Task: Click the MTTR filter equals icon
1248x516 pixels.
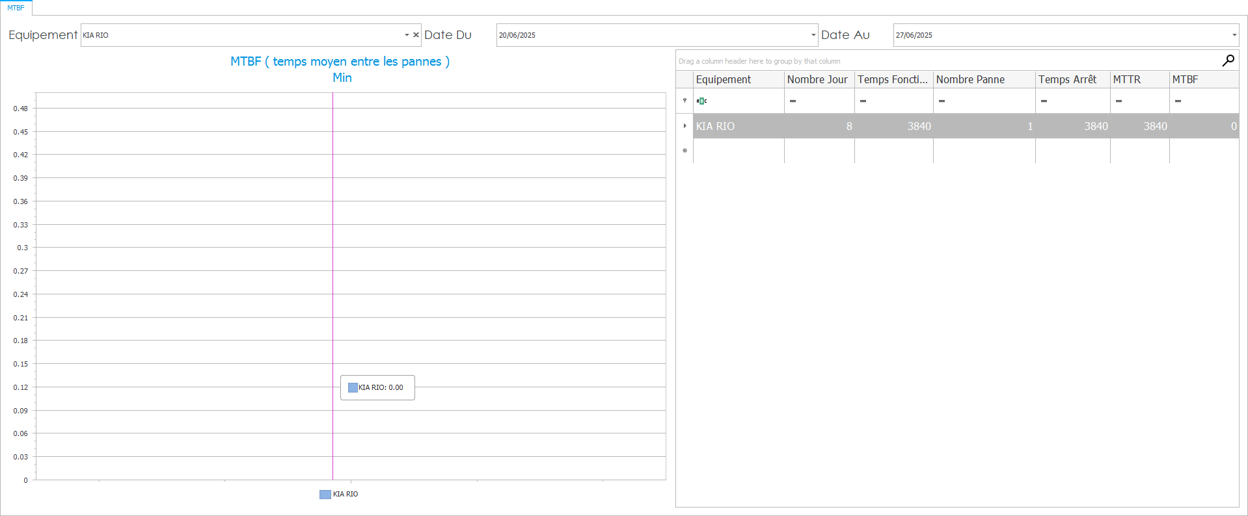Action: (1119, 101)
